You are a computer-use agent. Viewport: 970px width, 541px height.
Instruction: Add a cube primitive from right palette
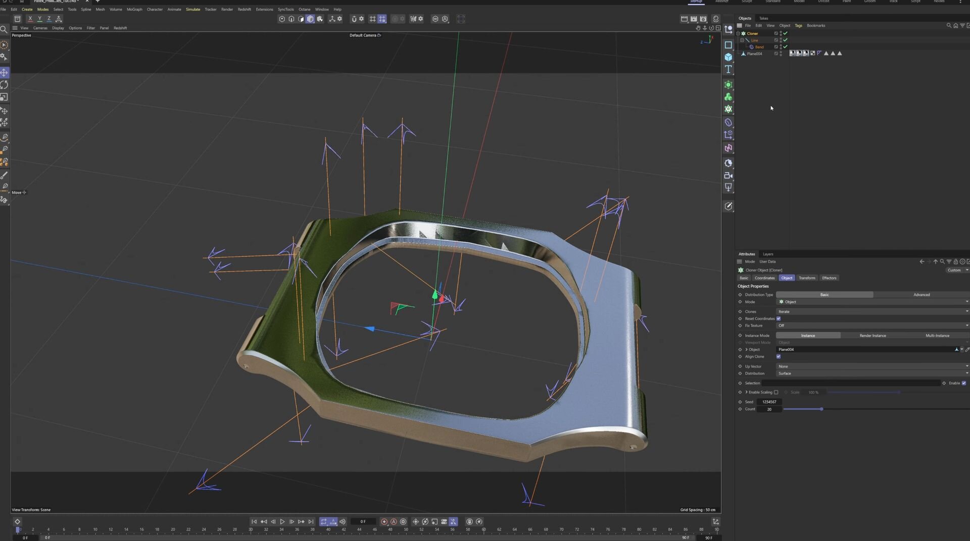(x=728, y=57)
